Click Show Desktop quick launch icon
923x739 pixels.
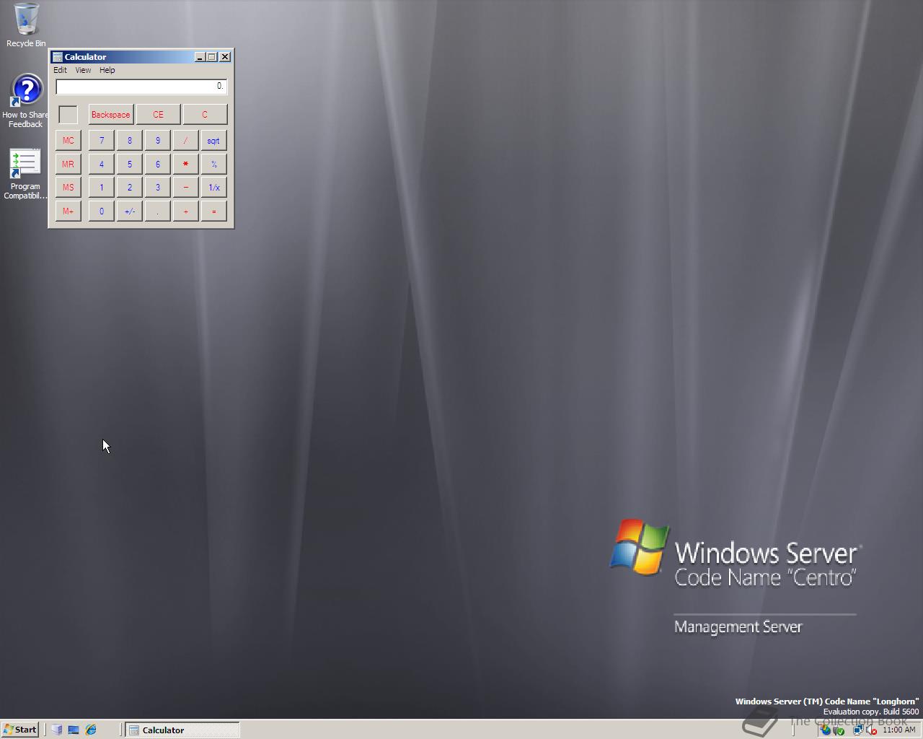[74, 730]
